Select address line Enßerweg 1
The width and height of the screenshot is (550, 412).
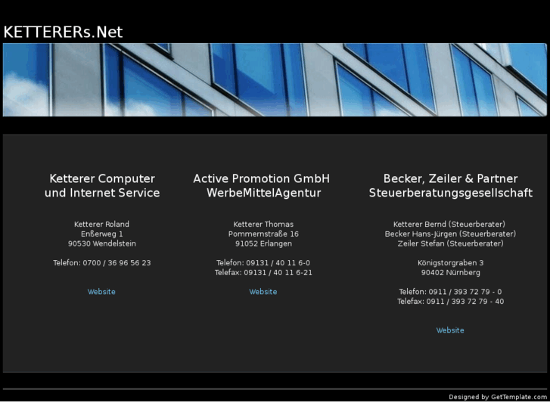click(101, 234)
